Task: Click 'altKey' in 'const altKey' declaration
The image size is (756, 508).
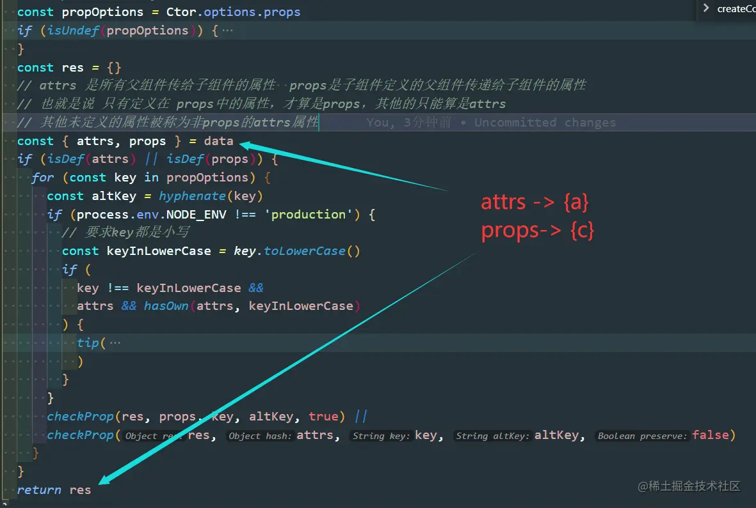Action: 114,196
